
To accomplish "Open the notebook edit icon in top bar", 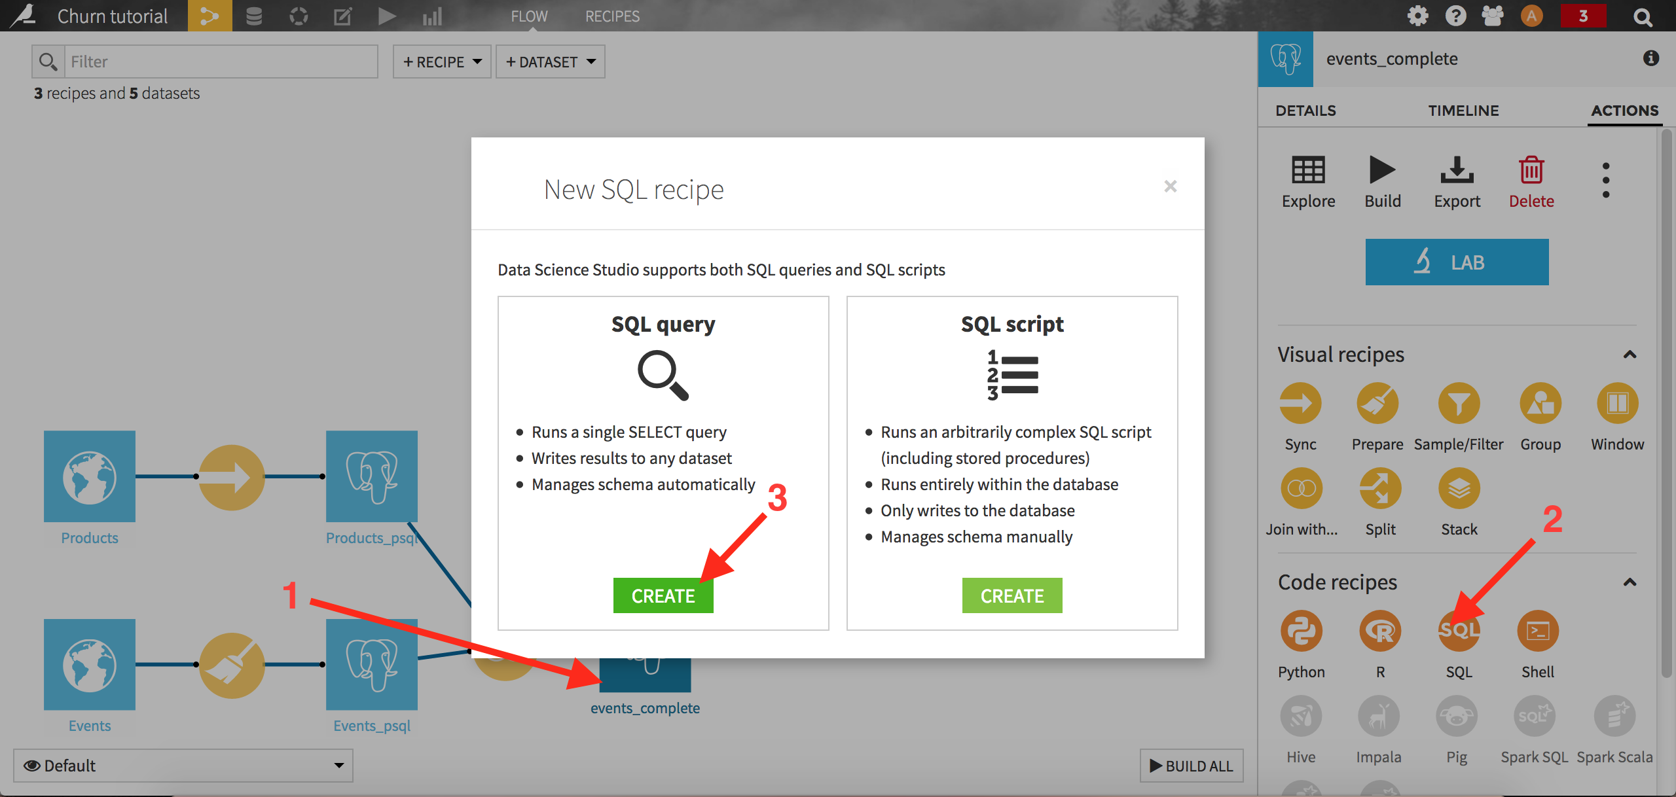I will (343, 16).
